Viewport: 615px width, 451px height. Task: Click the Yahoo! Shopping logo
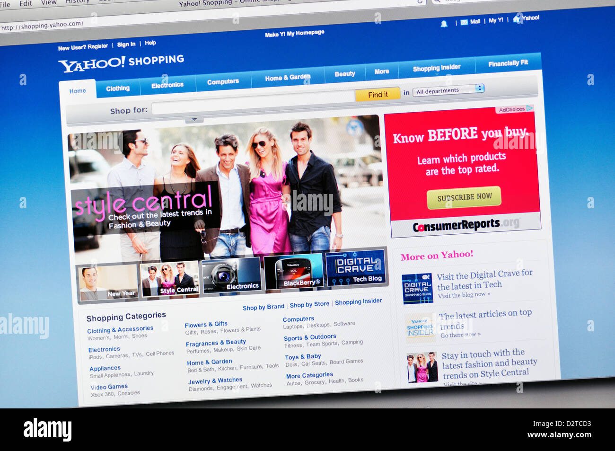tap(121, 62)
